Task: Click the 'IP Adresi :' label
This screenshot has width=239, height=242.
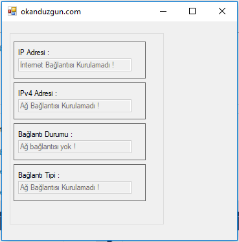Action: point(34,53)
